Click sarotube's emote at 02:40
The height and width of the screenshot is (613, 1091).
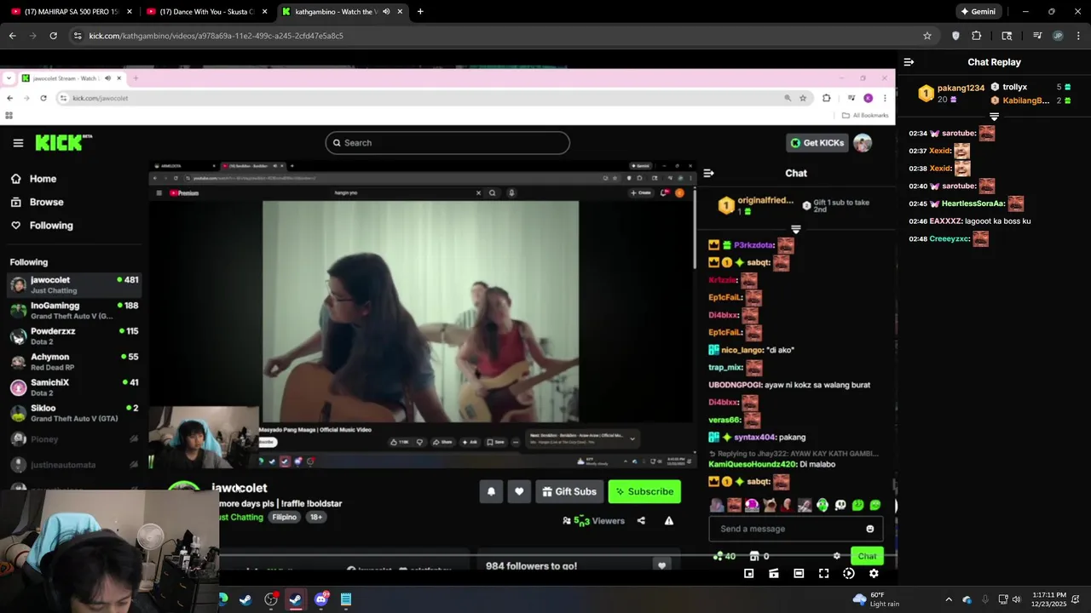pyautogui.click(x=987, y=186)
